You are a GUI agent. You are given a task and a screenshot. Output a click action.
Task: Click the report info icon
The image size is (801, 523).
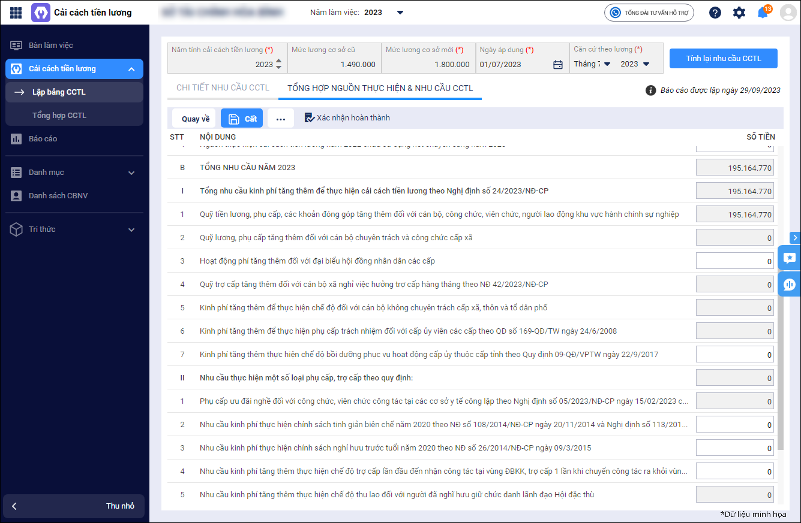point(650,90)
